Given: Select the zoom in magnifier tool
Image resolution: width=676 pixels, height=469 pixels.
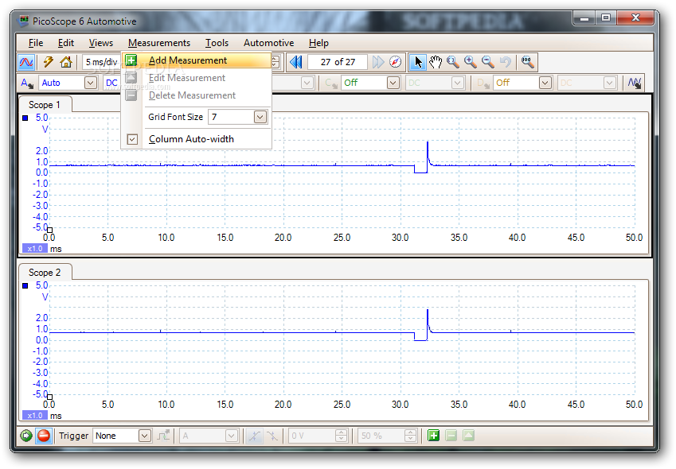Looking at the screenshot, I should [x=471, y=62].
